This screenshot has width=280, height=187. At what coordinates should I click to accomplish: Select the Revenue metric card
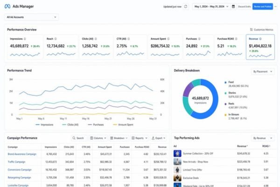pyautogui.click(x=260, y=47)
